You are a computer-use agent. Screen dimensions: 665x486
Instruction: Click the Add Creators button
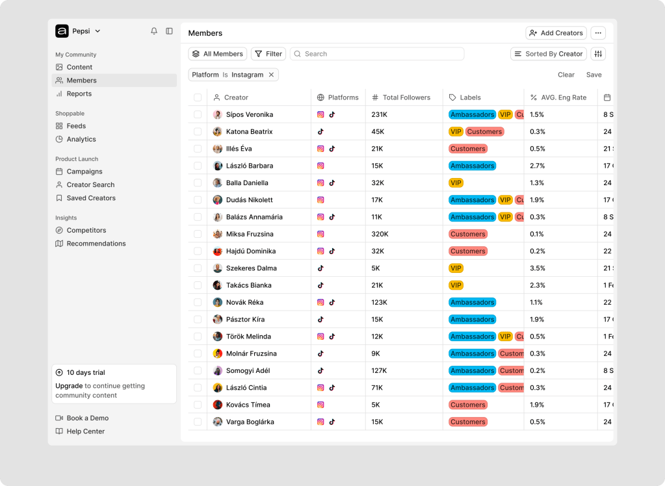click(x=556, y=33)
